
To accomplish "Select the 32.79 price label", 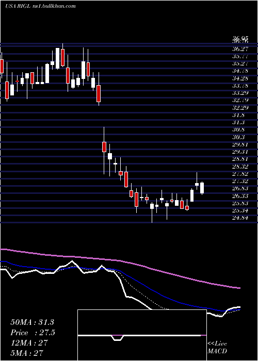I will tap(240, 101).
